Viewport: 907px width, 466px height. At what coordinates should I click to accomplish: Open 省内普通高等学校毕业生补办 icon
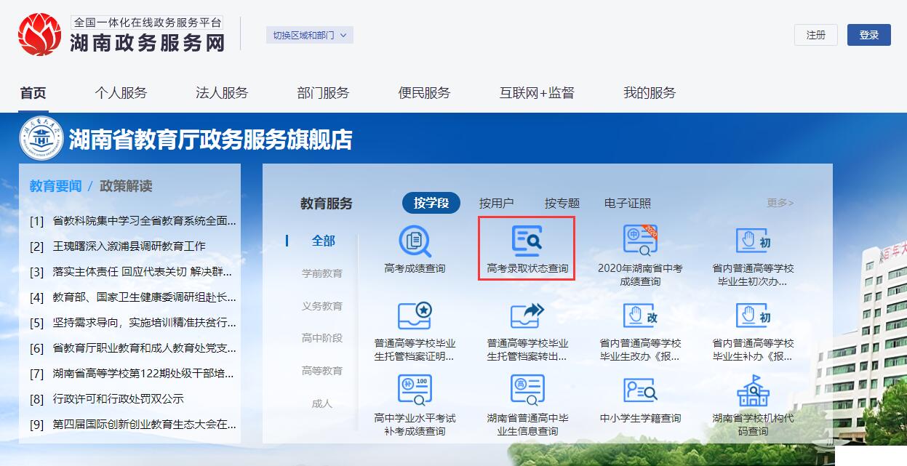tap(753, 316)
